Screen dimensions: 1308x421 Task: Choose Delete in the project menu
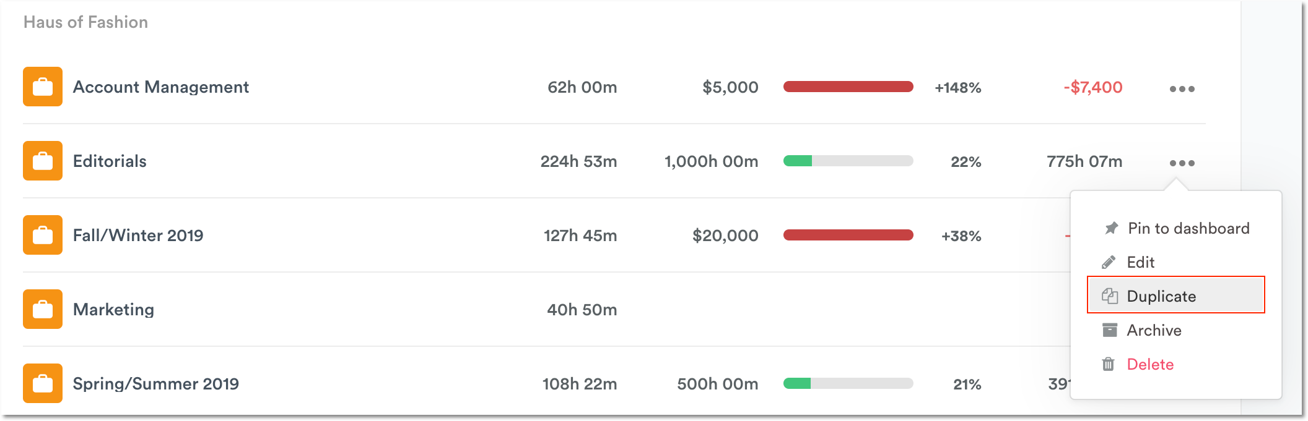[x=1150, y=364]
